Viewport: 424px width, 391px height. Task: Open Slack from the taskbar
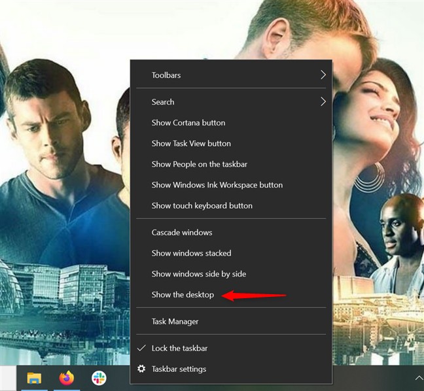(x=99, y=378)
